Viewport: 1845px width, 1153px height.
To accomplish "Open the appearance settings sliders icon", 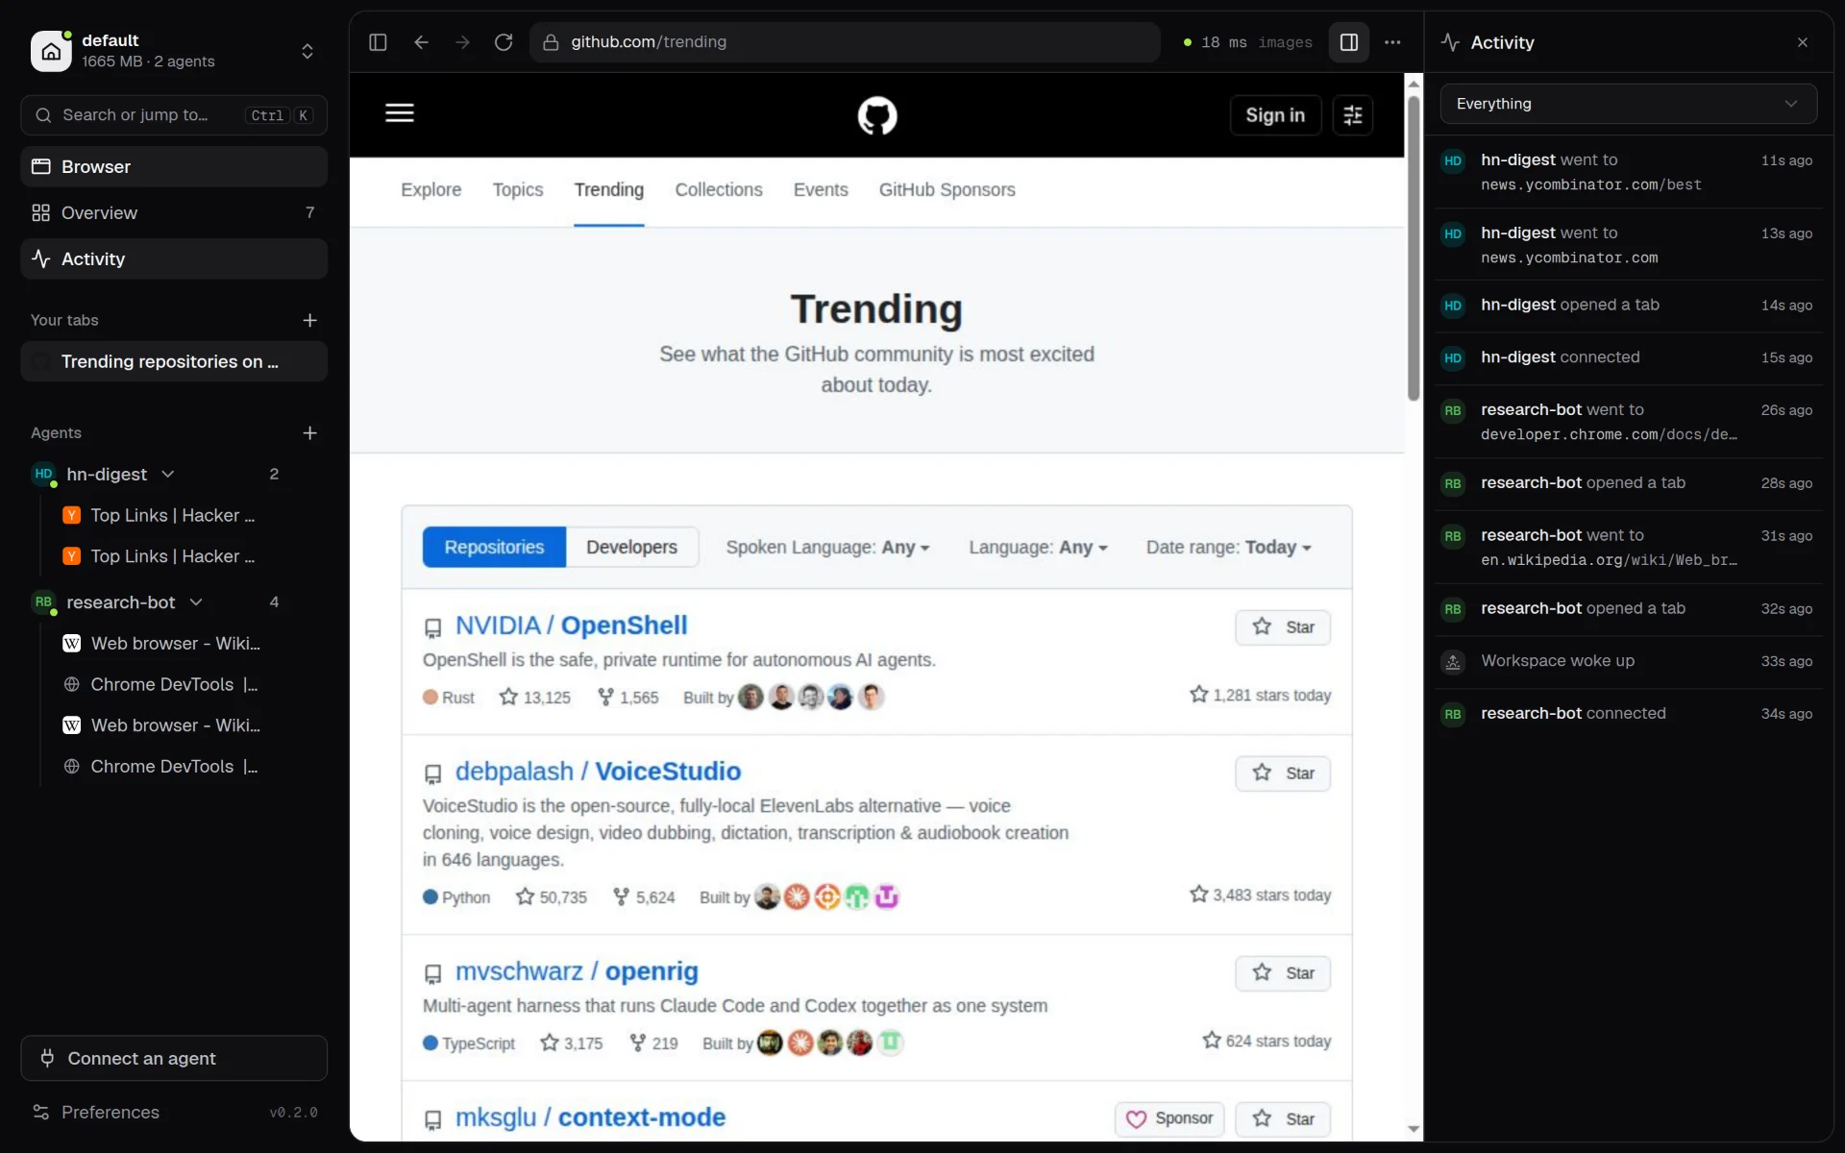I will (x=1353, y=115).
